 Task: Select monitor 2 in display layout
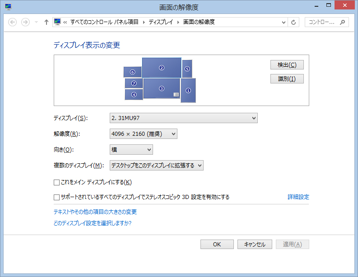click(x=162, y=68)
